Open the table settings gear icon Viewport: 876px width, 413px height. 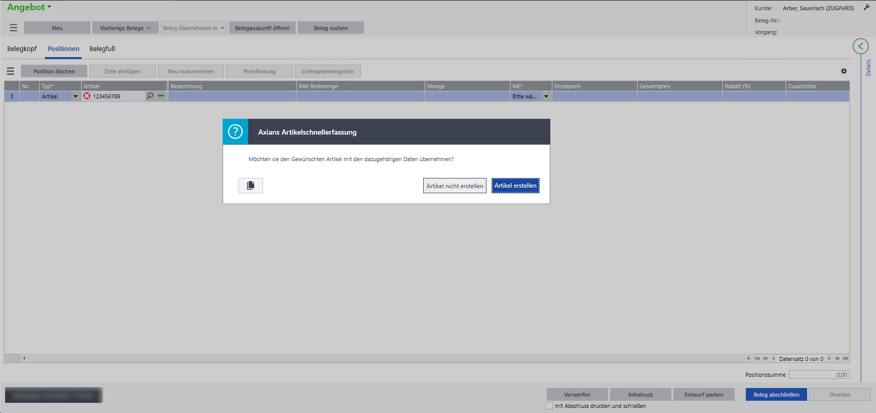click(x=844, y=71)
